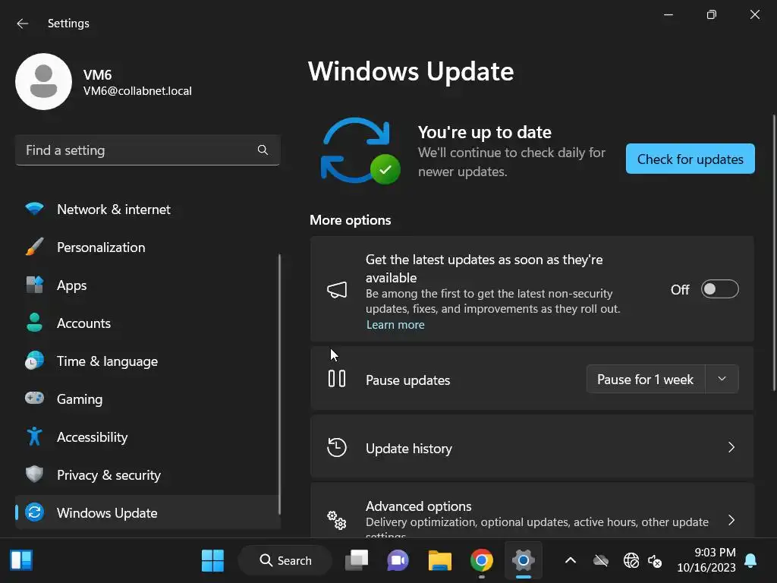The width and height of the screenshot is (777, 583).
Task: Click the network globe tray icon
Action: [x=631, y=561]
